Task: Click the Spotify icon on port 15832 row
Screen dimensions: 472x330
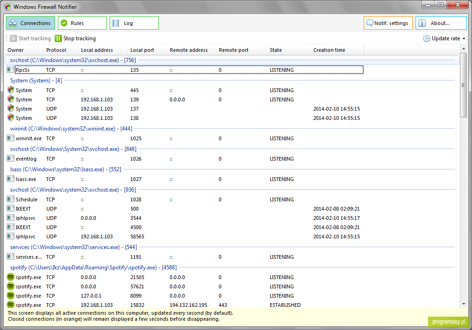Action: click(11, 305)
